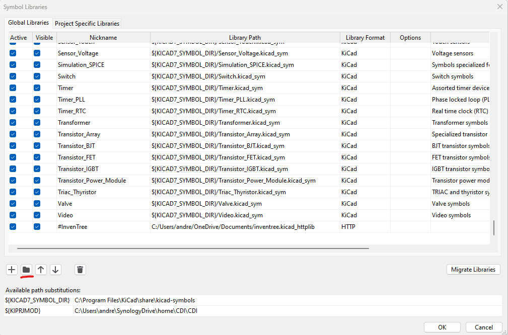Move the selected library up
The height and width of the screenshot is (335, 508).
41,270
